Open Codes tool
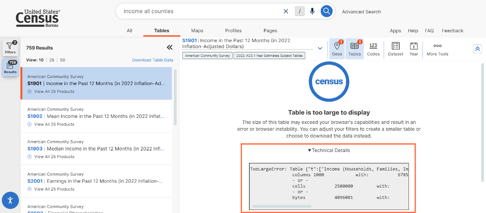 click(x=373, y=49)
